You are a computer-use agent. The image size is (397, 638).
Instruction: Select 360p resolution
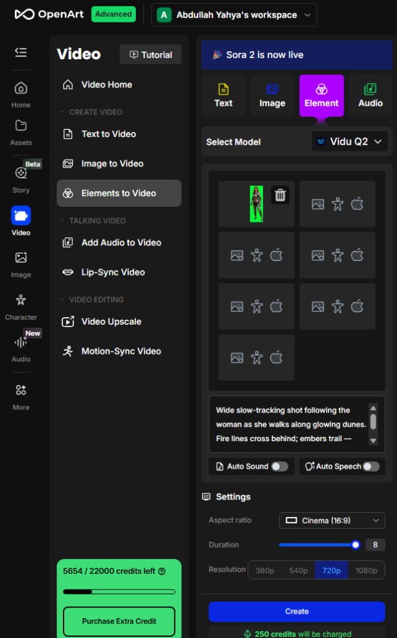[x=265, y=571]
